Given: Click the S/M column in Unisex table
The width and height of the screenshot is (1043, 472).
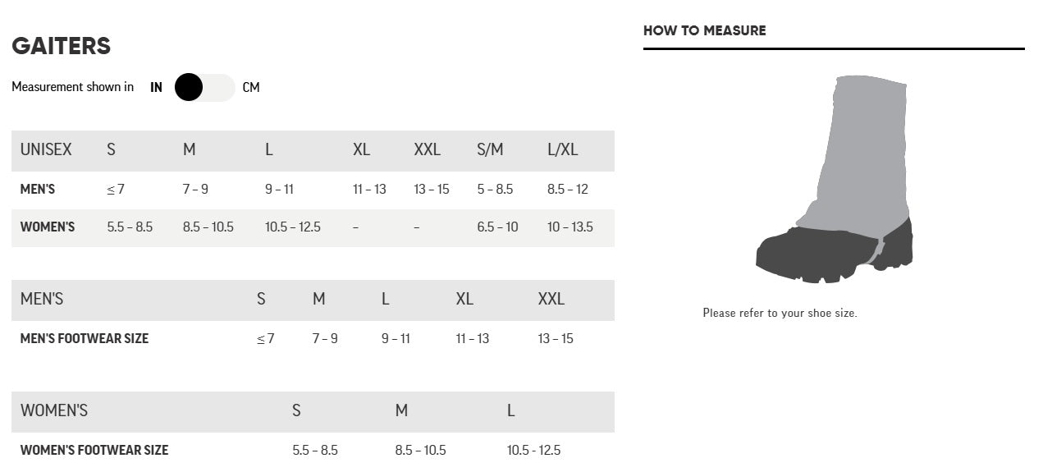Looking at the screenshot, I should tap(490, 149).
